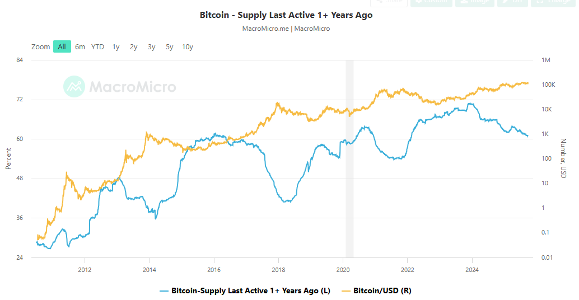Zoom chart to 1y

click(116, 46)
